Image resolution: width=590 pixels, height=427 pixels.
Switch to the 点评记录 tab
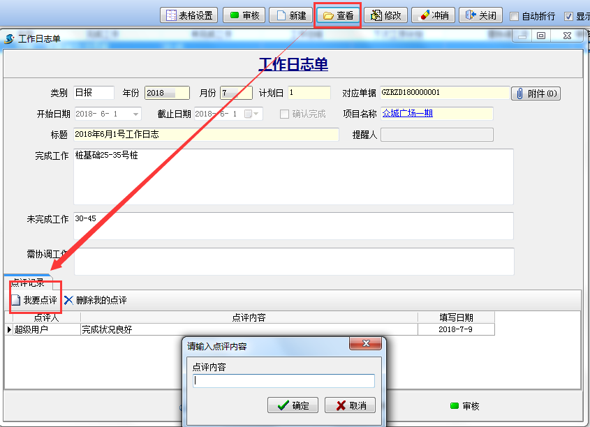tap(28, 283)
